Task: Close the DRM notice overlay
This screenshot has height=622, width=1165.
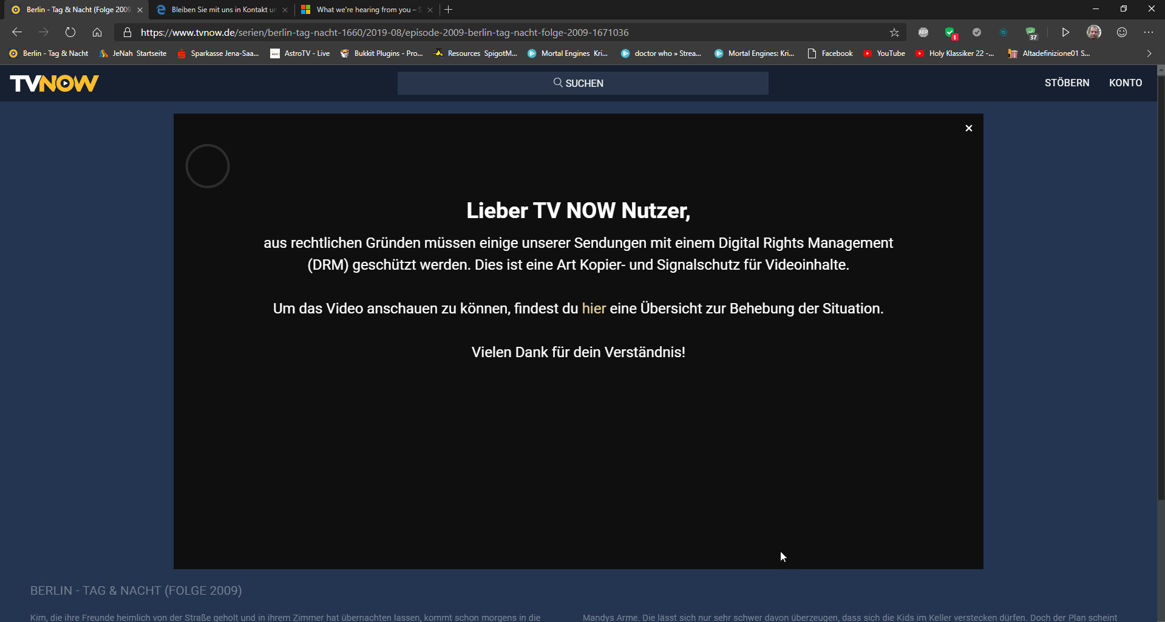Action: 969,128
